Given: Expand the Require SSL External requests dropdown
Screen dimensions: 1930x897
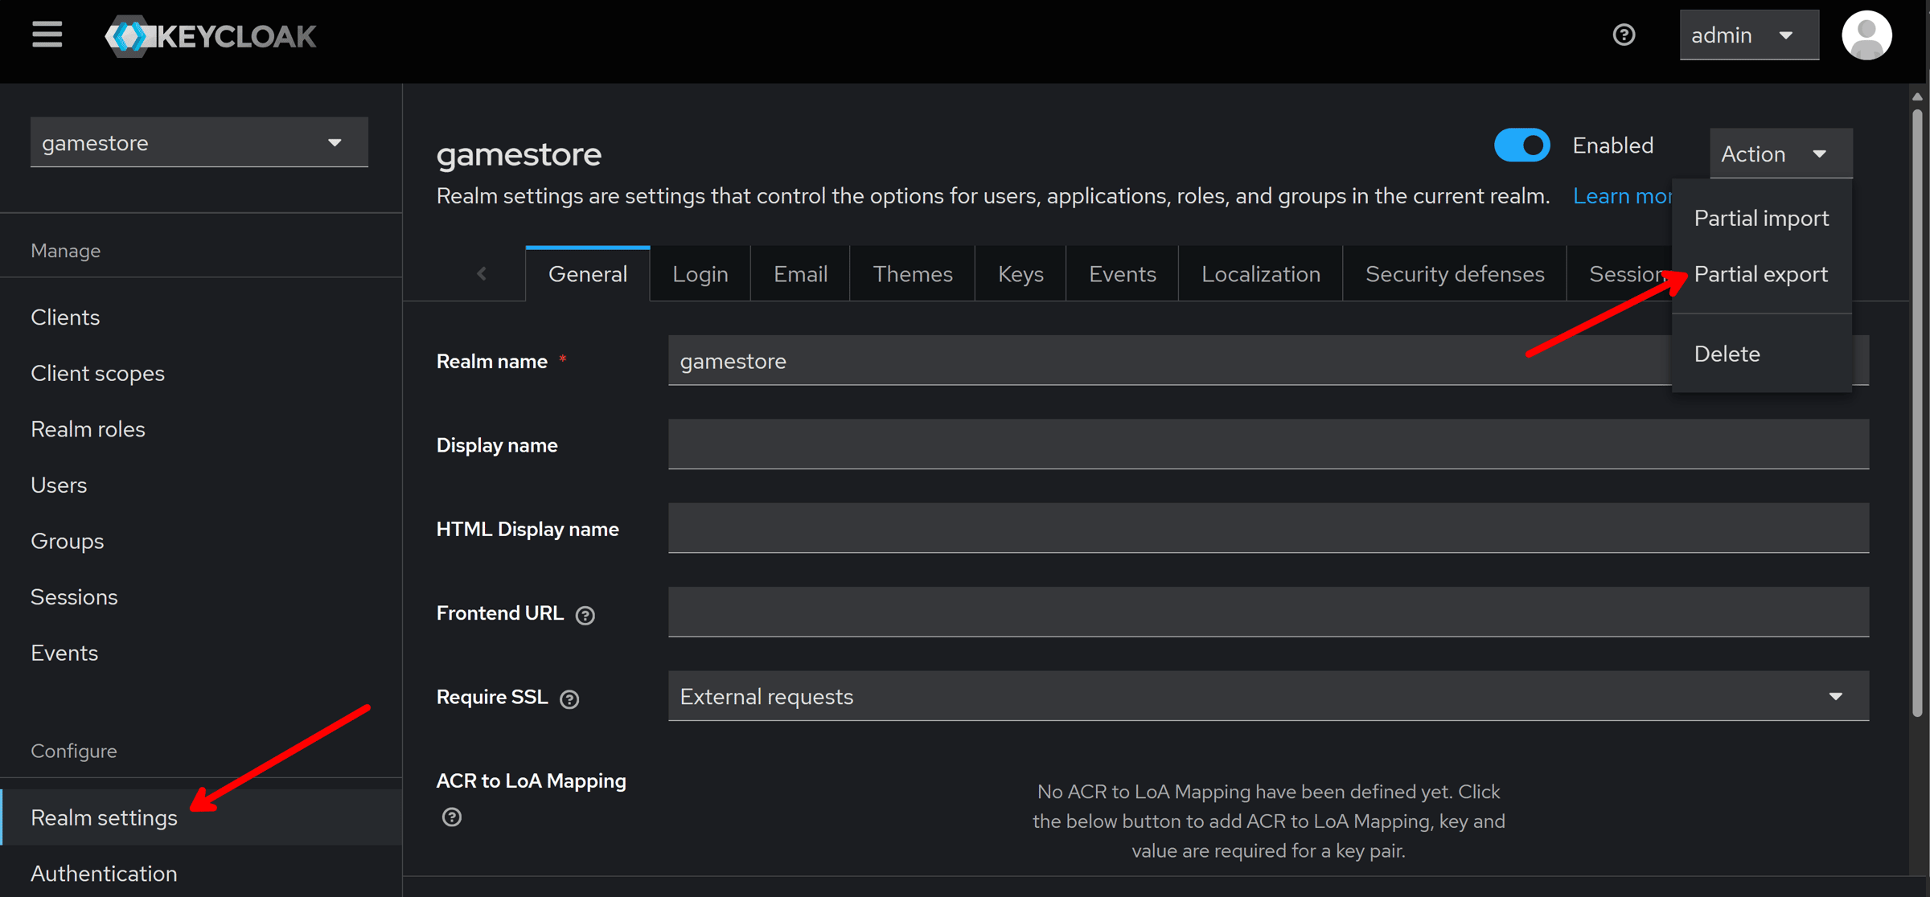Looking at the screenshot, I should [1268, 696].
